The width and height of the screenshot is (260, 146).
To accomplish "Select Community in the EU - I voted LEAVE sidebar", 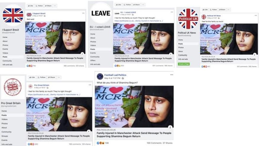I will 95,57.
